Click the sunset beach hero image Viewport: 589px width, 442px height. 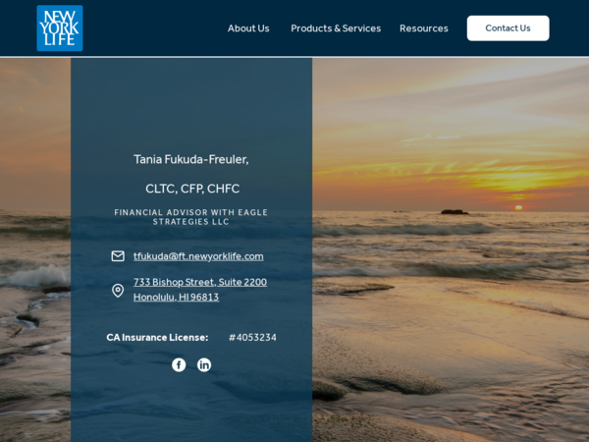coord(451,249)
